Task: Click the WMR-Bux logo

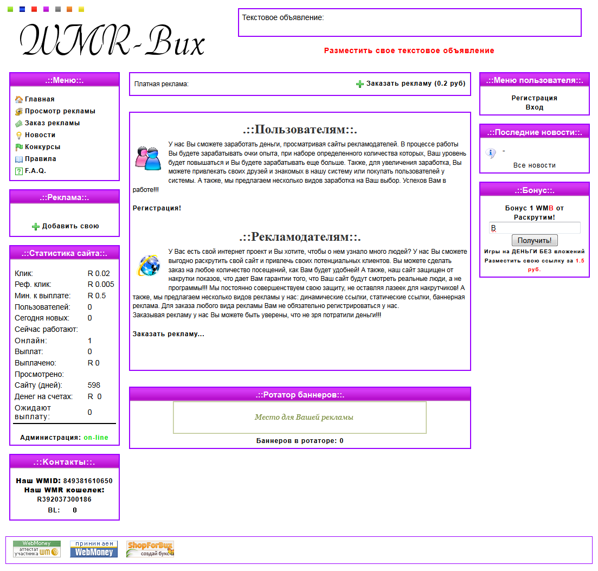Action: tap(112, 40)
